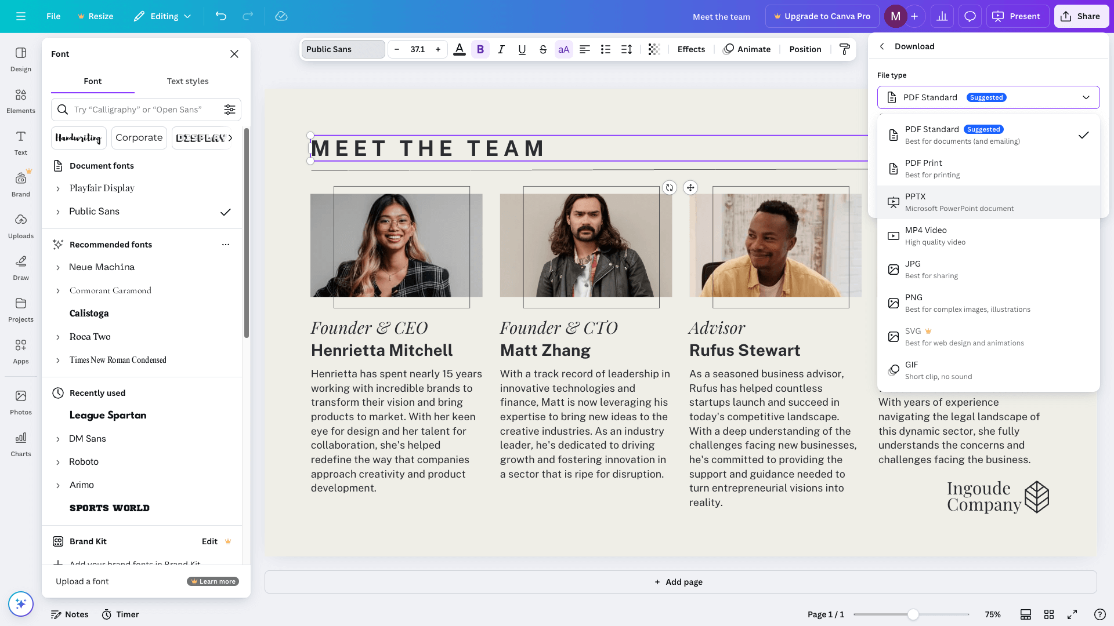This screenshot has width=1114, height=626.
Task: Click the analytics bar chart icon
Action: click(x=942, y=16)
